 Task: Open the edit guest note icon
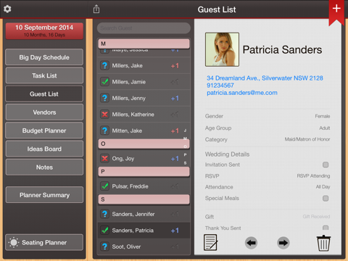210,242
